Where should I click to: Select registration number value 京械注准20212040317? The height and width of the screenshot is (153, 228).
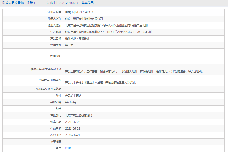tap(79, 12)
